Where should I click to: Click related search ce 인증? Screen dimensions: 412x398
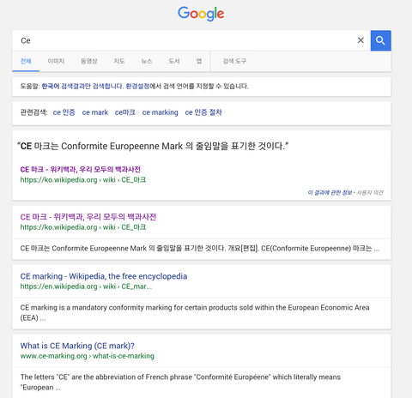pos(64,112)
